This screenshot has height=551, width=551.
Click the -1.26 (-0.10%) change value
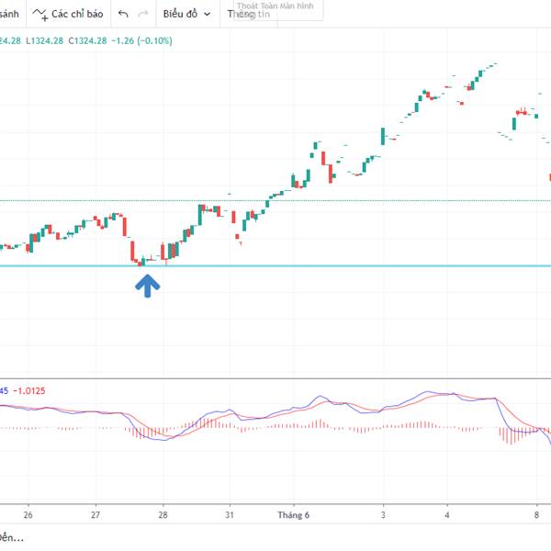(142, 40)
